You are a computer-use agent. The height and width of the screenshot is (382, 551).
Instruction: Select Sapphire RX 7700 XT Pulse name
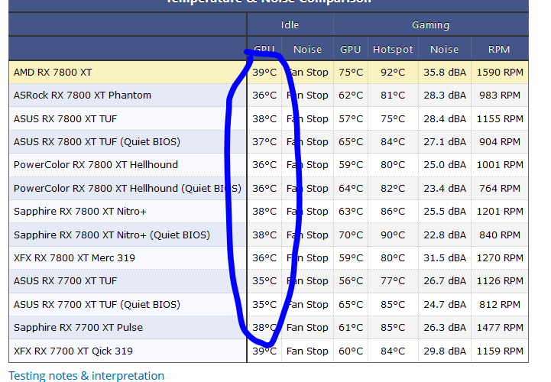[79, 328]
